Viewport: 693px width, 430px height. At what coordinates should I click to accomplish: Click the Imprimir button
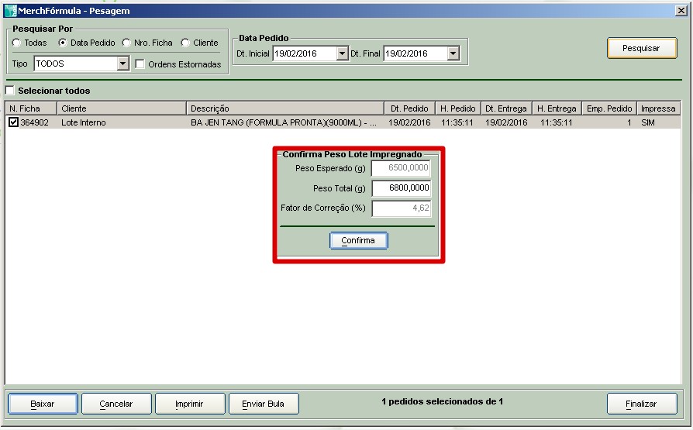pyautogui.click(x=190, y=404)
